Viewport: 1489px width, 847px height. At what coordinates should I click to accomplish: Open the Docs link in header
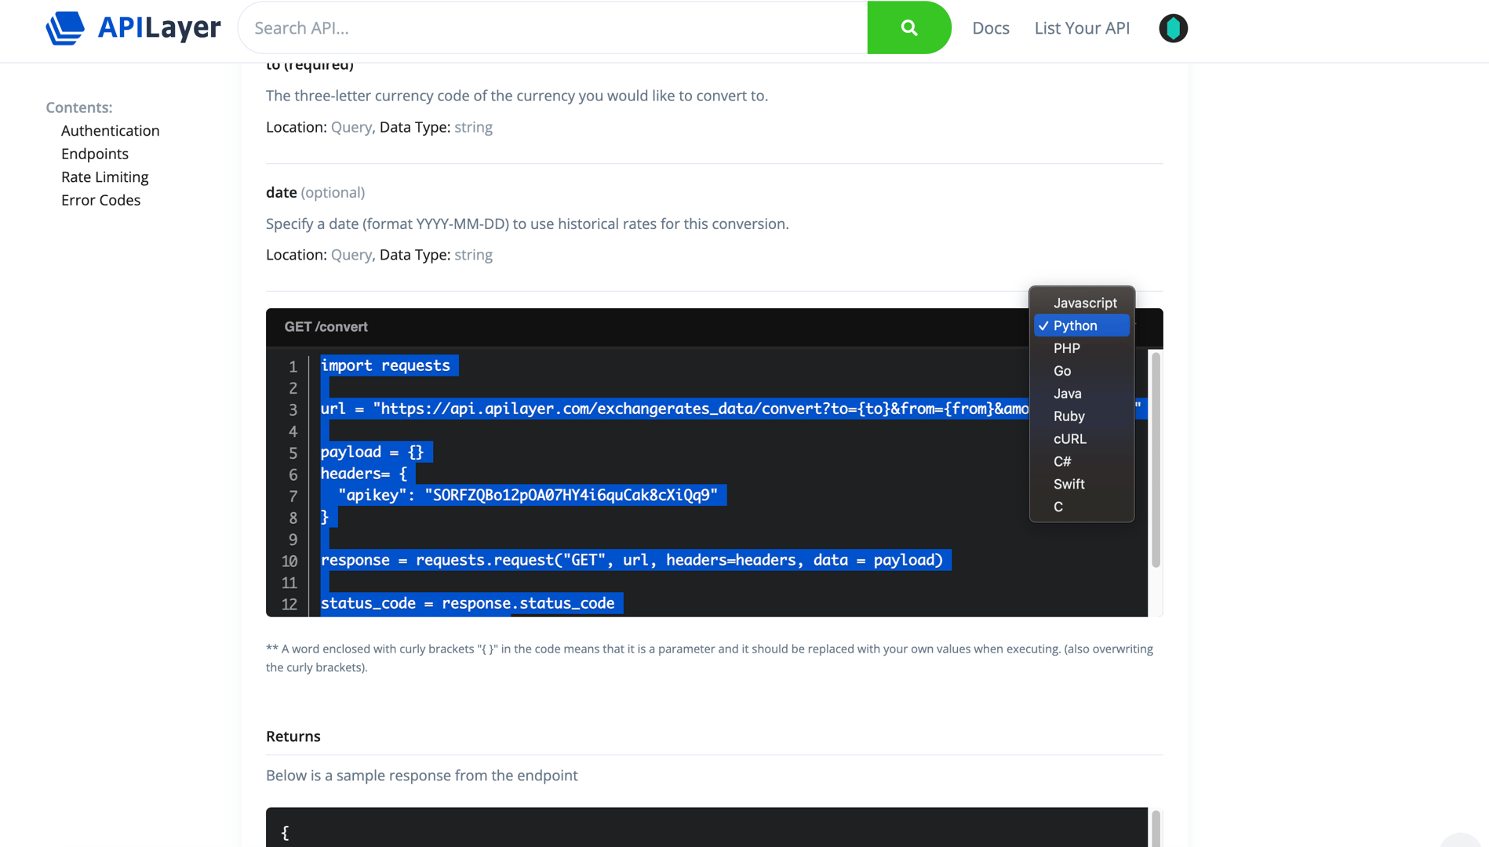[x=990, y=27]
